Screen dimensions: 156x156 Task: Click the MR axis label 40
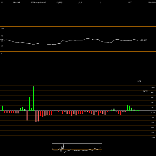point(152,103)
